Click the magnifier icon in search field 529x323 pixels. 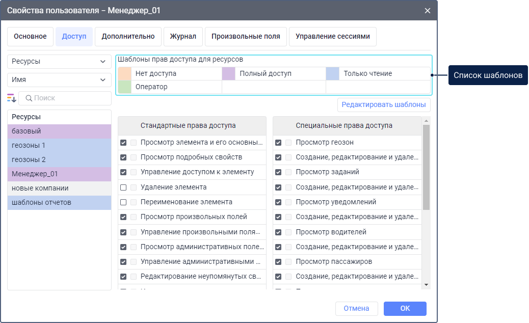[29, 98]
